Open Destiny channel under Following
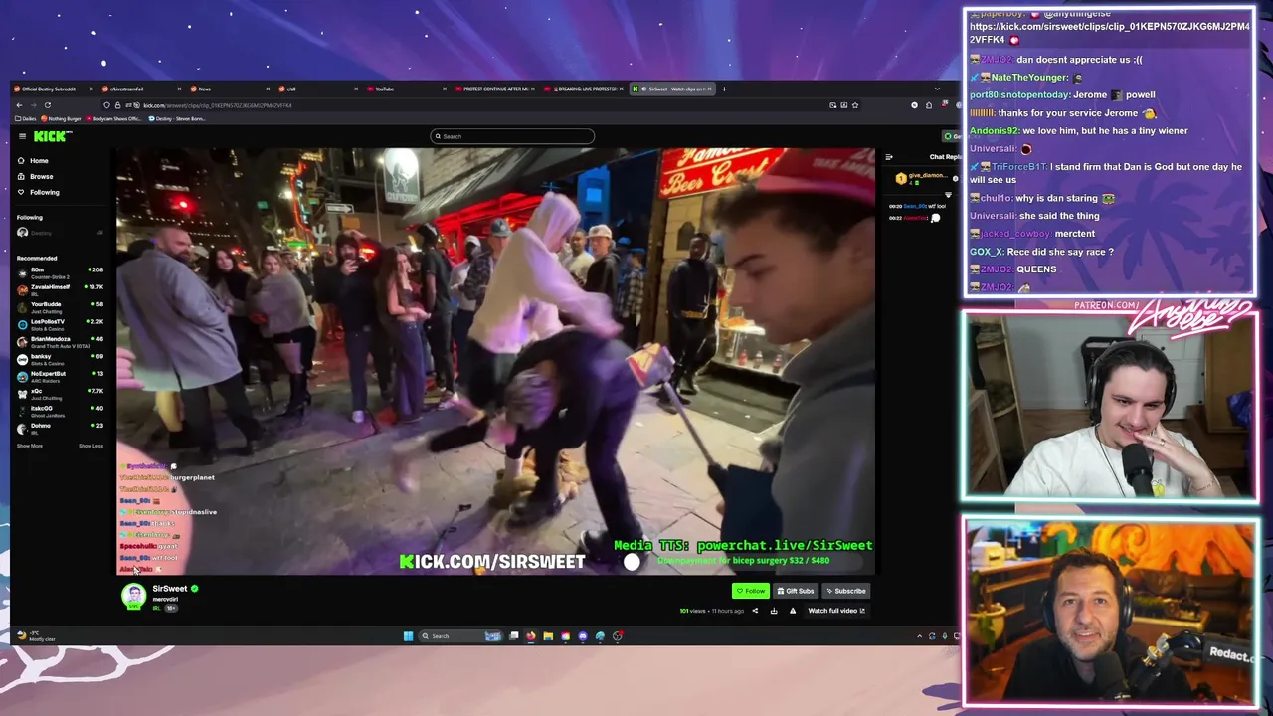Screen dimensions: 1273x716 point(60,233)
